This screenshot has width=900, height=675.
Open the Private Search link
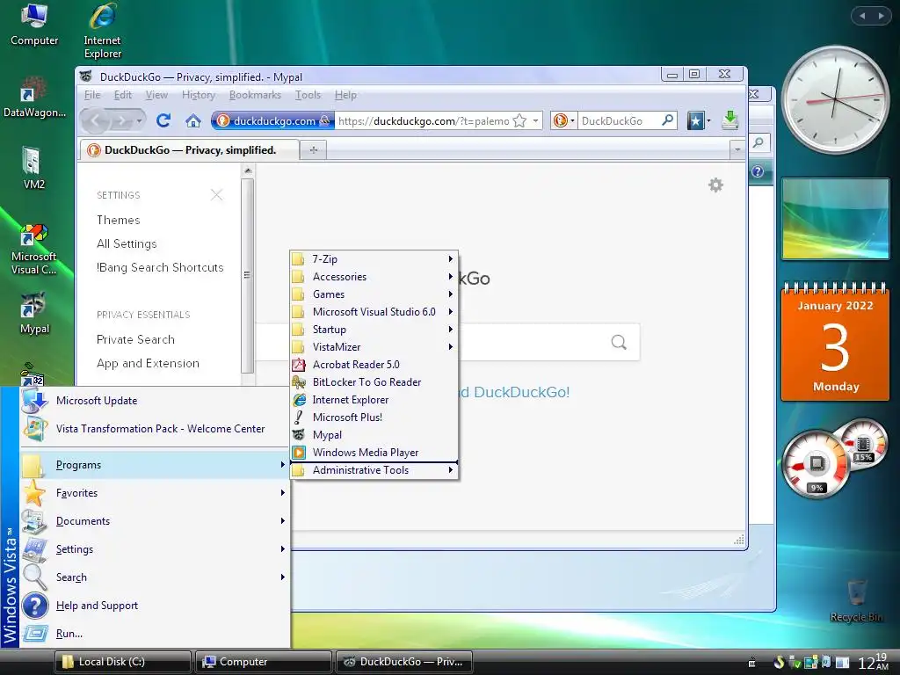pyautogui.click(x=136, y=340)
